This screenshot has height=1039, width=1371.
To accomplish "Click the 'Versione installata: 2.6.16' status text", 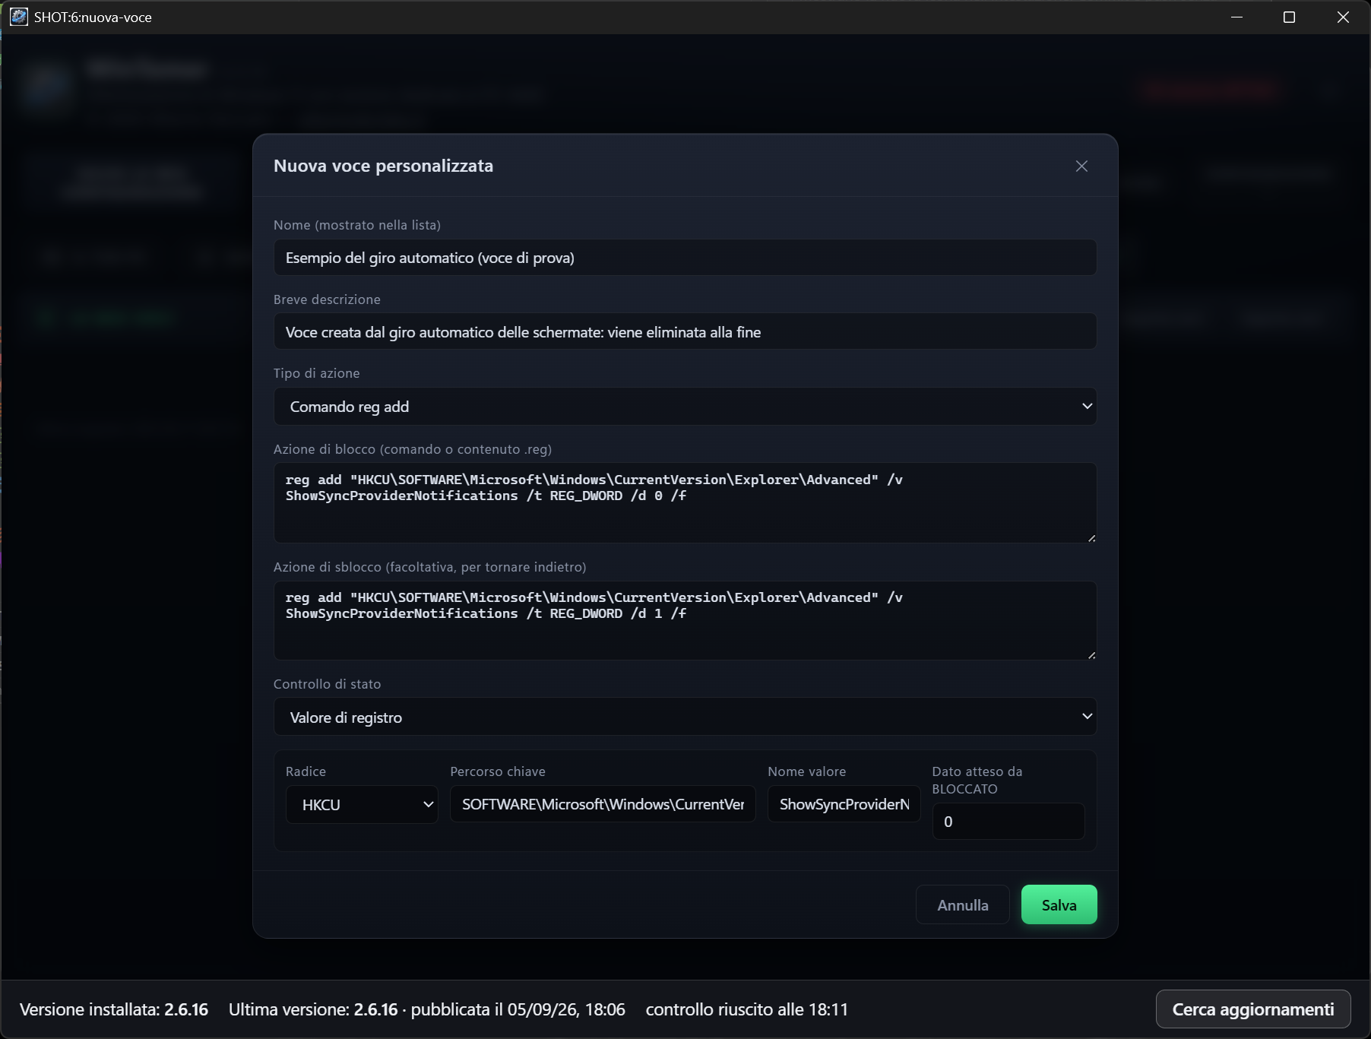I will 114,1009.
